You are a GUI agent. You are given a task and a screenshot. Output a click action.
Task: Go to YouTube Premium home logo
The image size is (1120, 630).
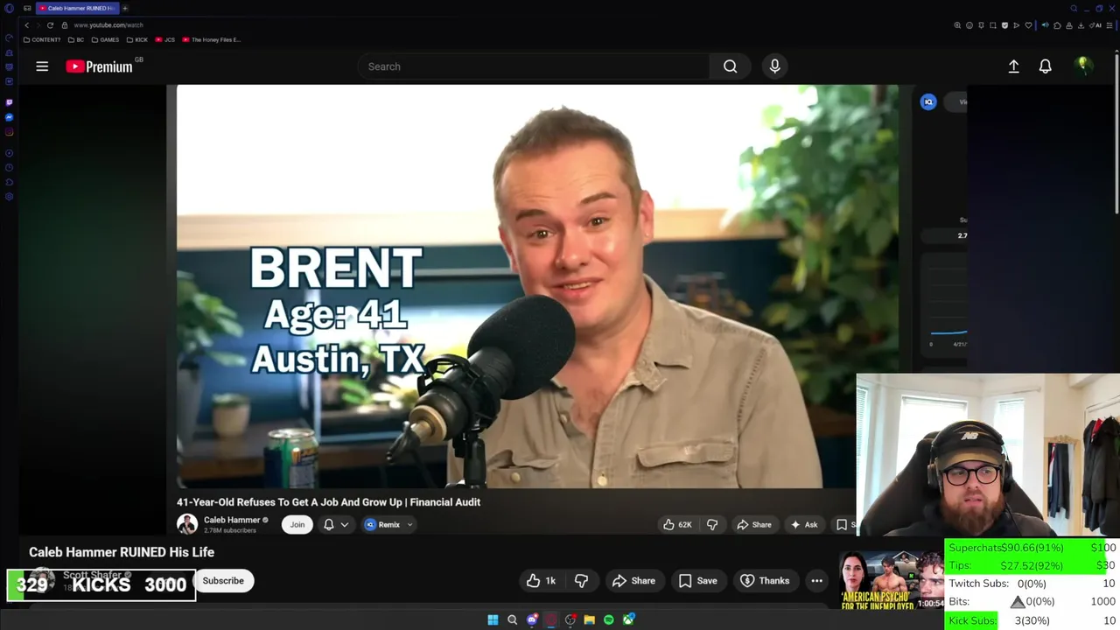[x=99, y=66]
